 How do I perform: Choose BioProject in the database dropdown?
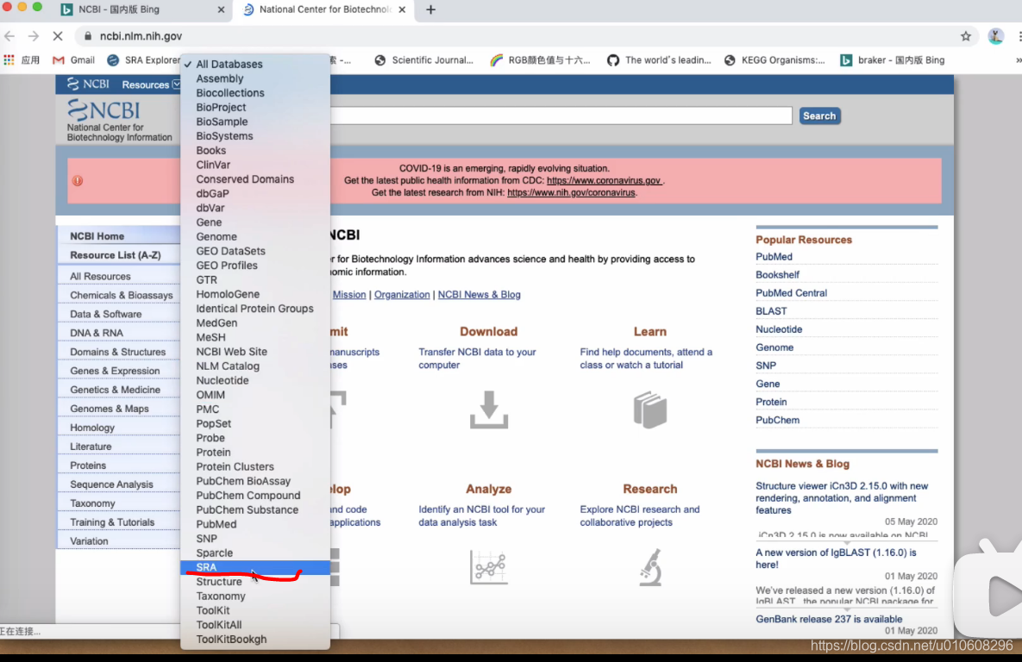coord(254,107)
